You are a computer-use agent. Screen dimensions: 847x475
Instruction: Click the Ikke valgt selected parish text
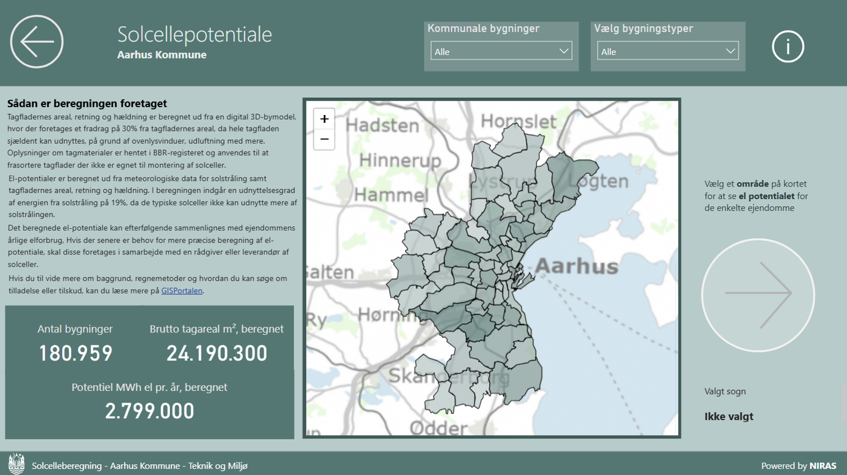[x=728, y=417]
